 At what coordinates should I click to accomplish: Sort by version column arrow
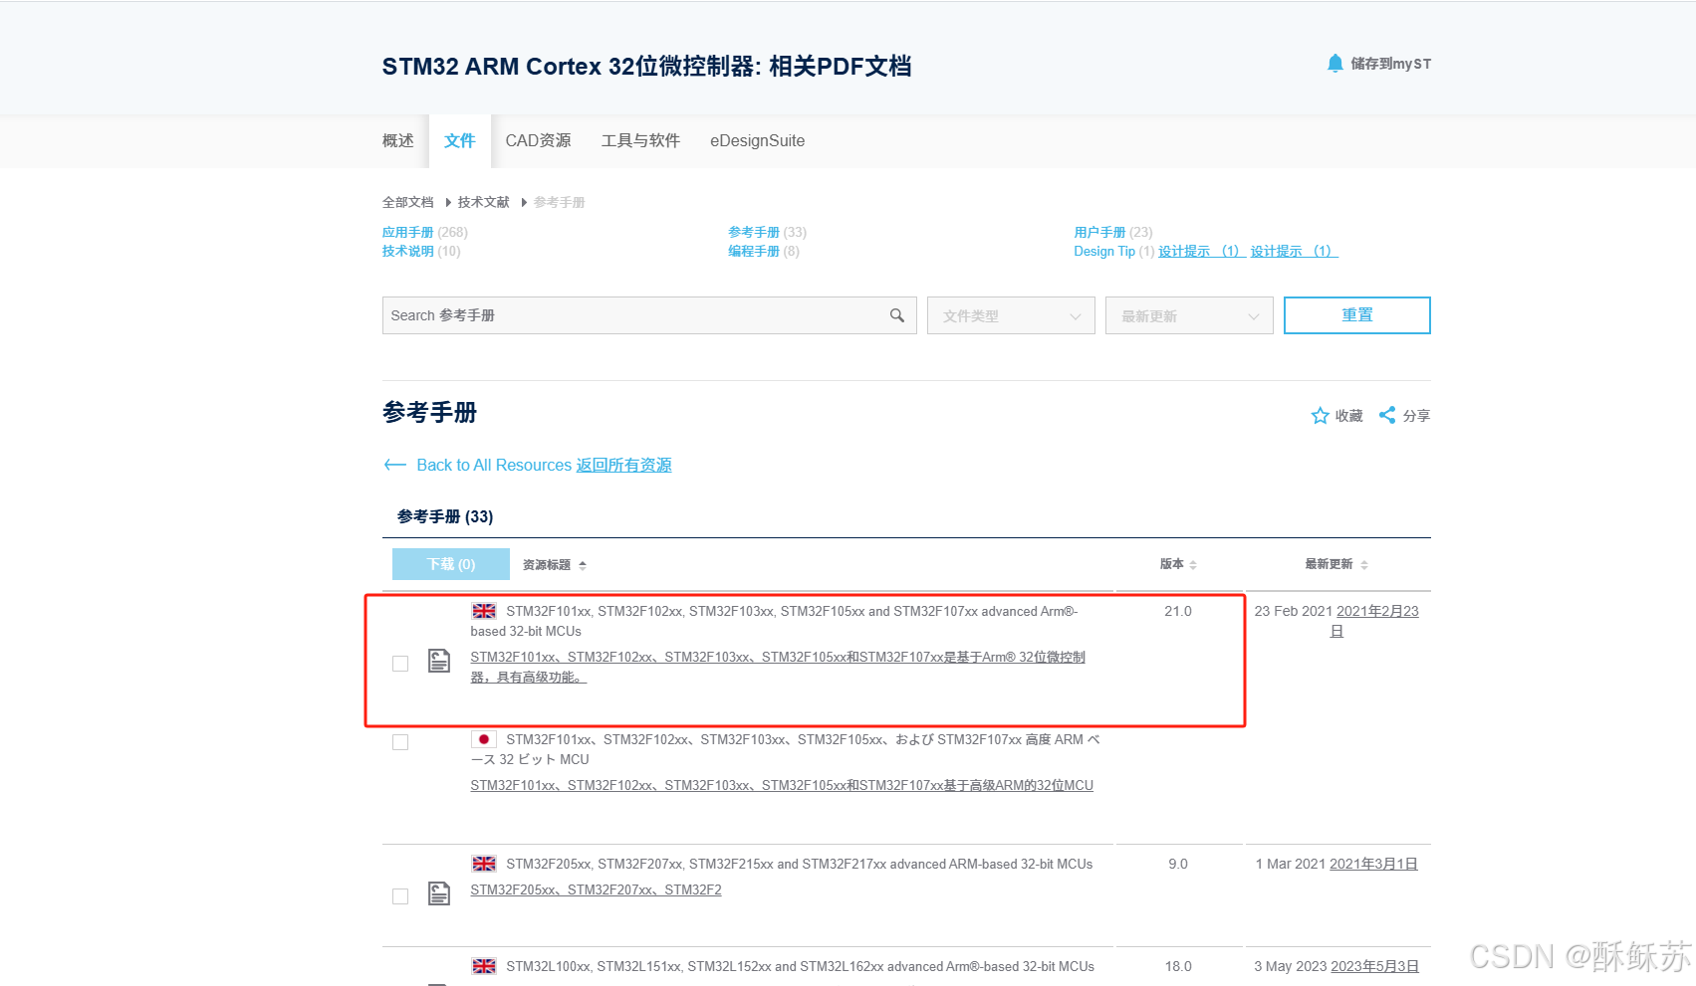(x=1193, y=564)
